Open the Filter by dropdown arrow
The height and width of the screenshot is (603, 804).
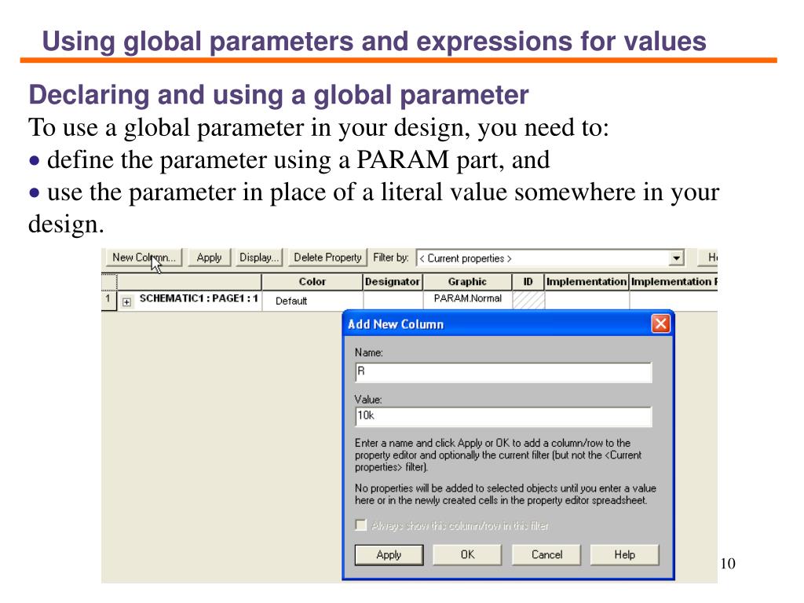click(677, 258)
